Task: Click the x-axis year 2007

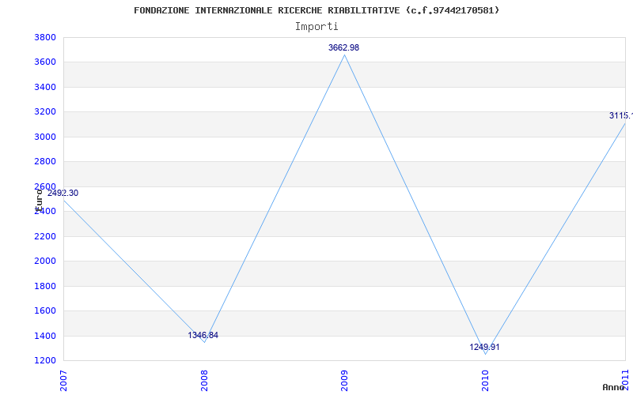Action: 63,381
